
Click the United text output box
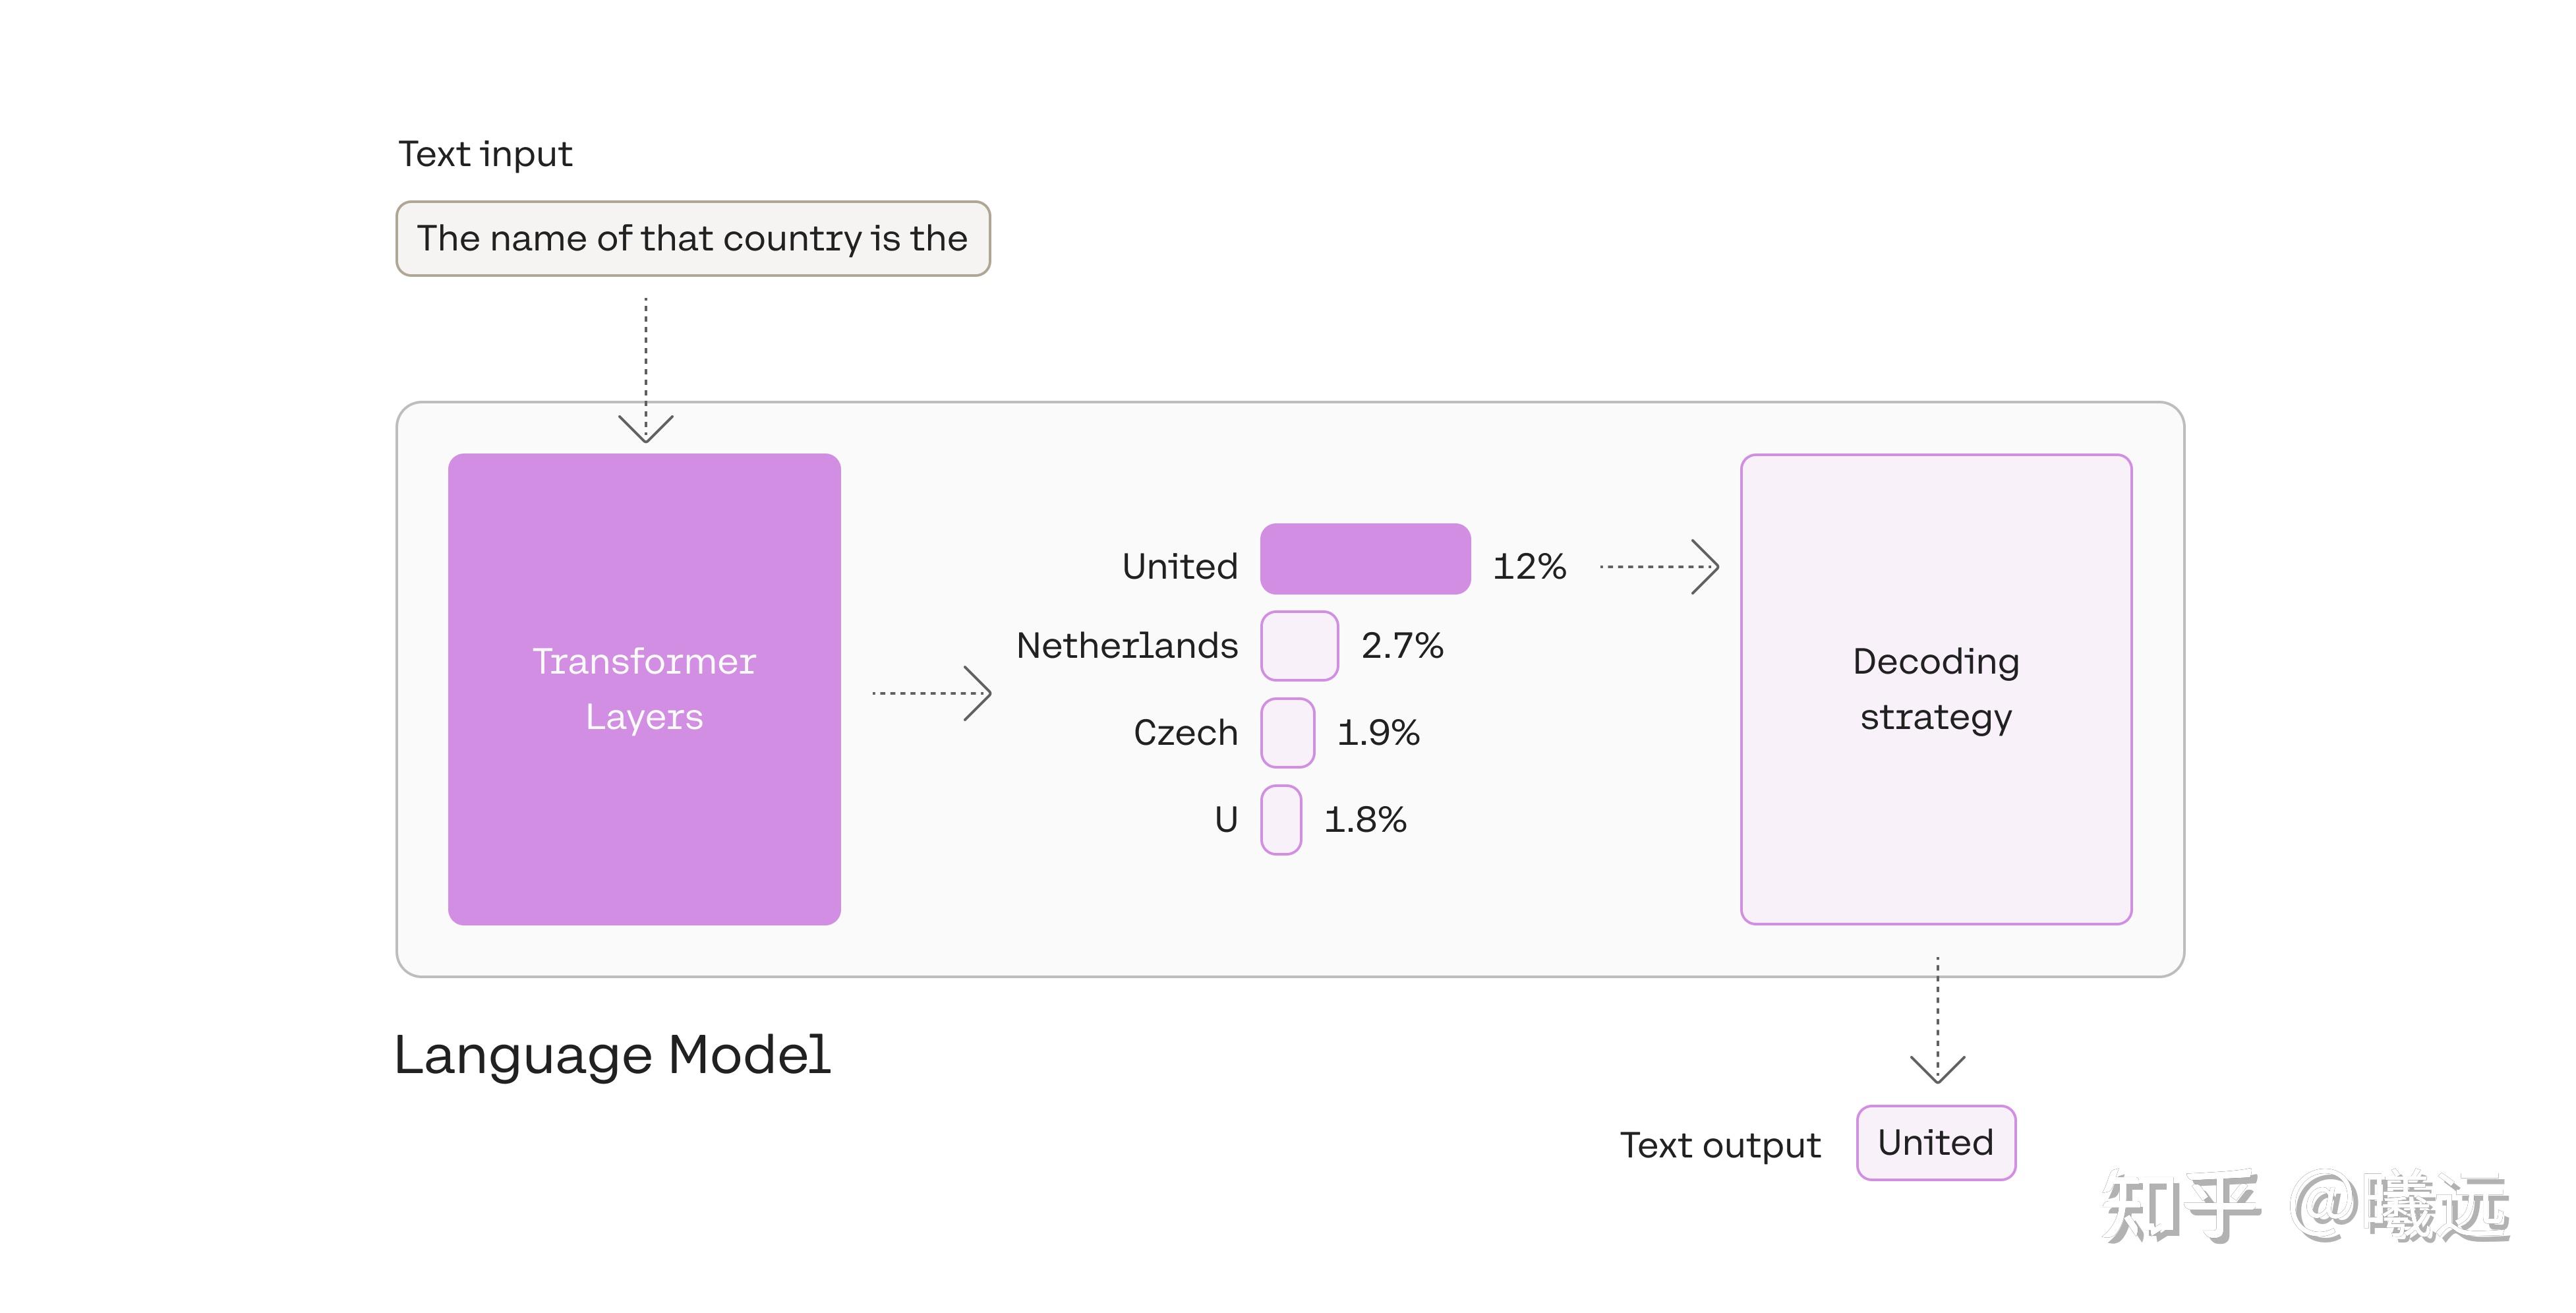[1936, 1143]
